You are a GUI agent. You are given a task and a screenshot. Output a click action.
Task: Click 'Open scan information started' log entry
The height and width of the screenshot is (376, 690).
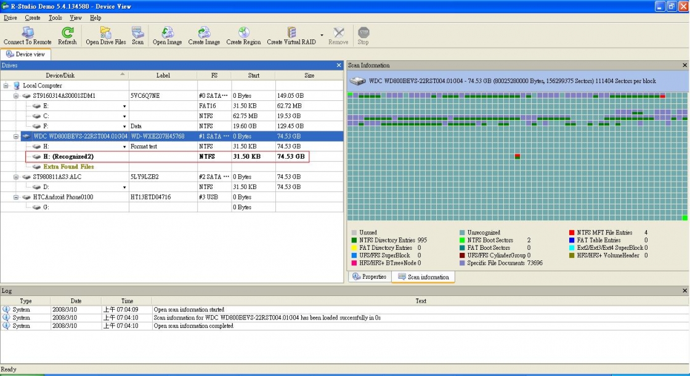189,310
